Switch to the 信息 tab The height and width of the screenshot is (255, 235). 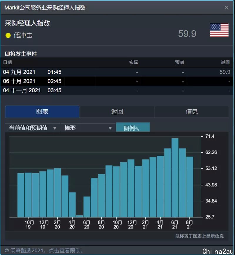click(x=192, y=112)
